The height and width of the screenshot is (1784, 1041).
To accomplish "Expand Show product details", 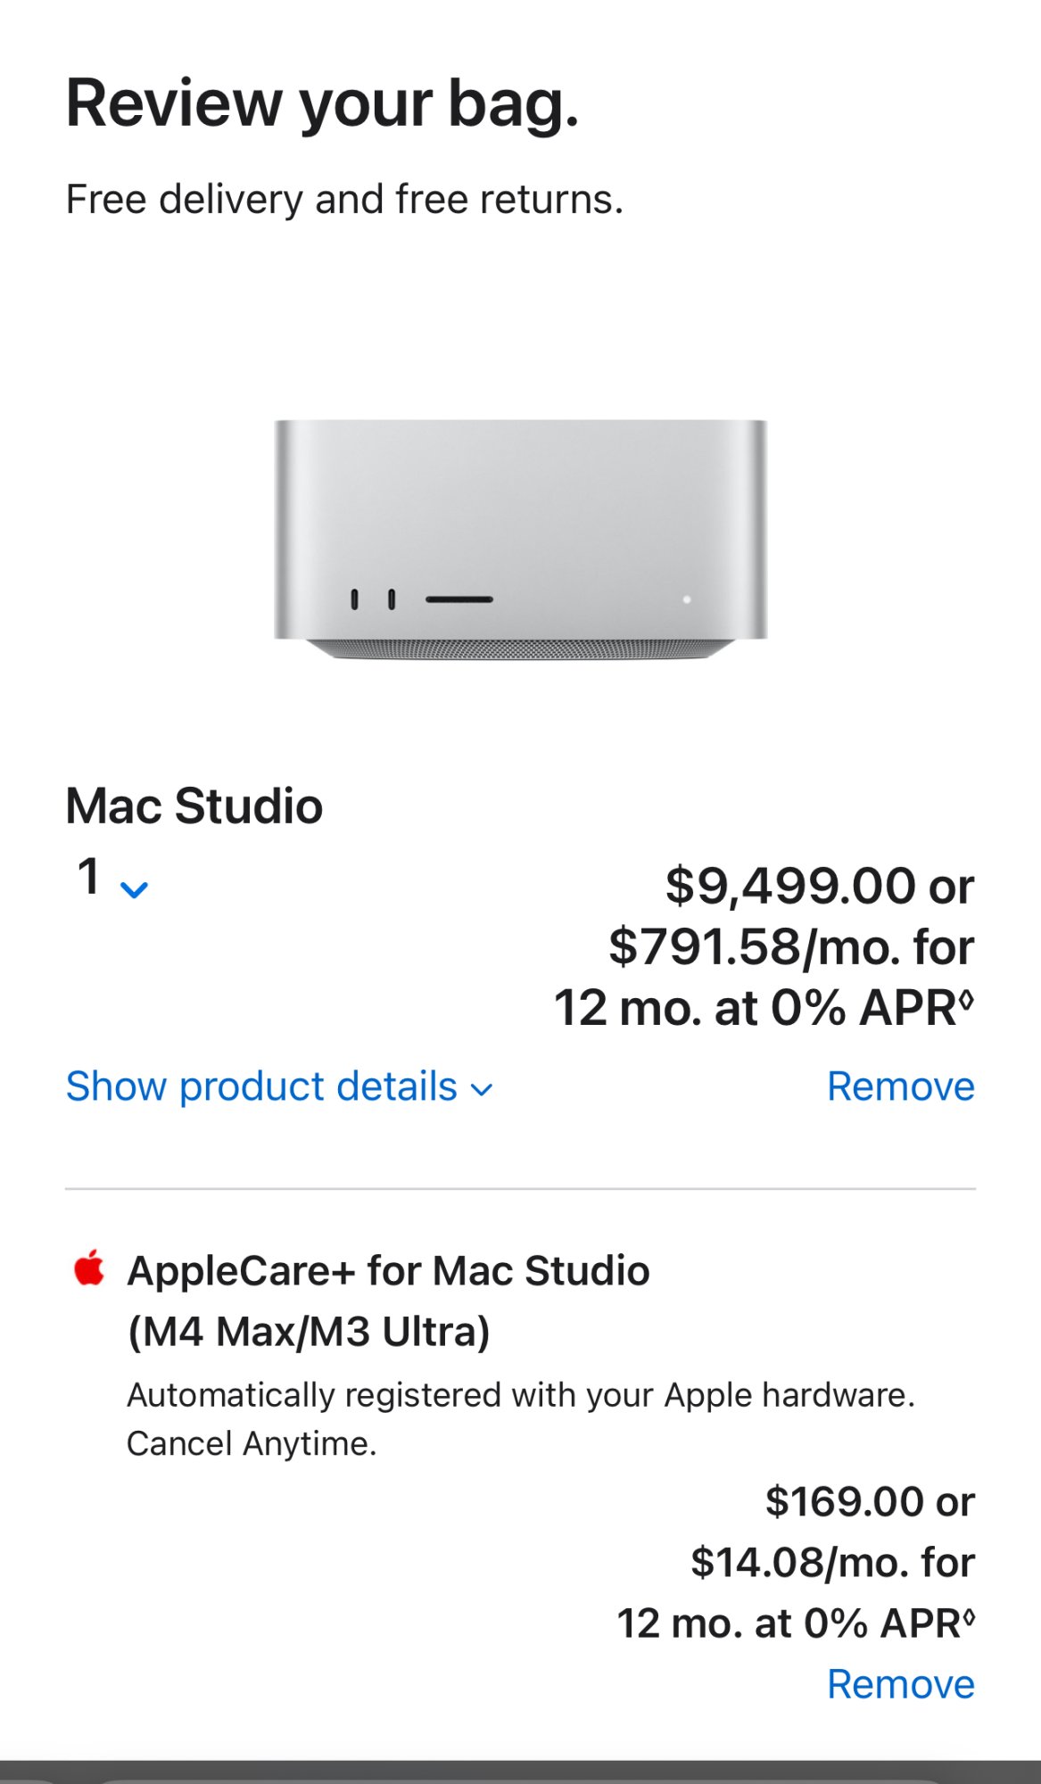I will (261, 1086).
